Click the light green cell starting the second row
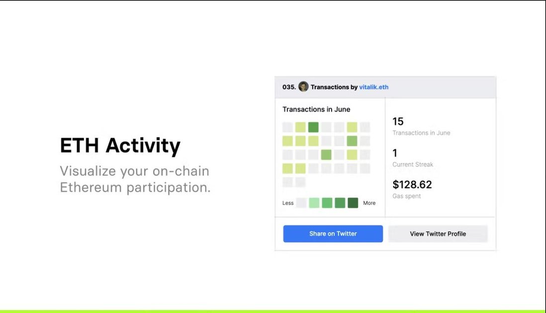Image resolution: width=546 pixels, height=313 pixels. 287,141
